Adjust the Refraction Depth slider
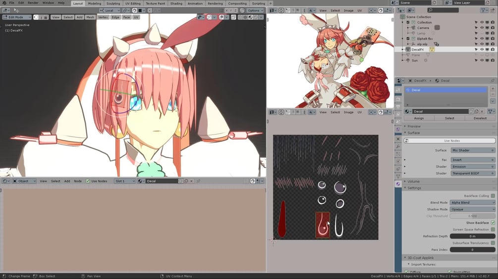This screenshot has height=279, width=498. coord(473,236)
